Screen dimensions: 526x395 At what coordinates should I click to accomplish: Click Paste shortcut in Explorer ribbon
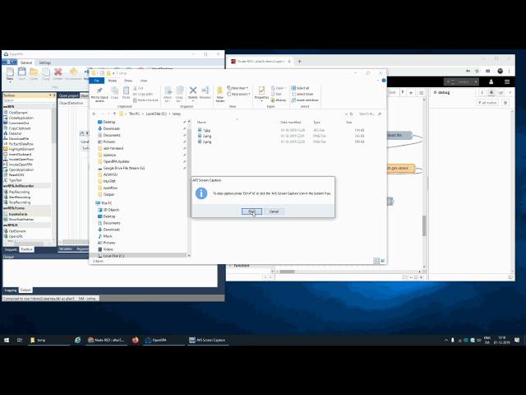click(145, 100)
